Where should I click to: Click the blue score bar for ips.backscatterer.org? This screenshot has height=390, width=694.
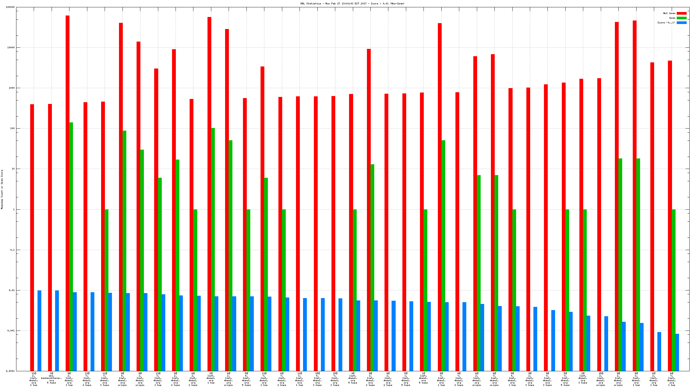(57, 330)
